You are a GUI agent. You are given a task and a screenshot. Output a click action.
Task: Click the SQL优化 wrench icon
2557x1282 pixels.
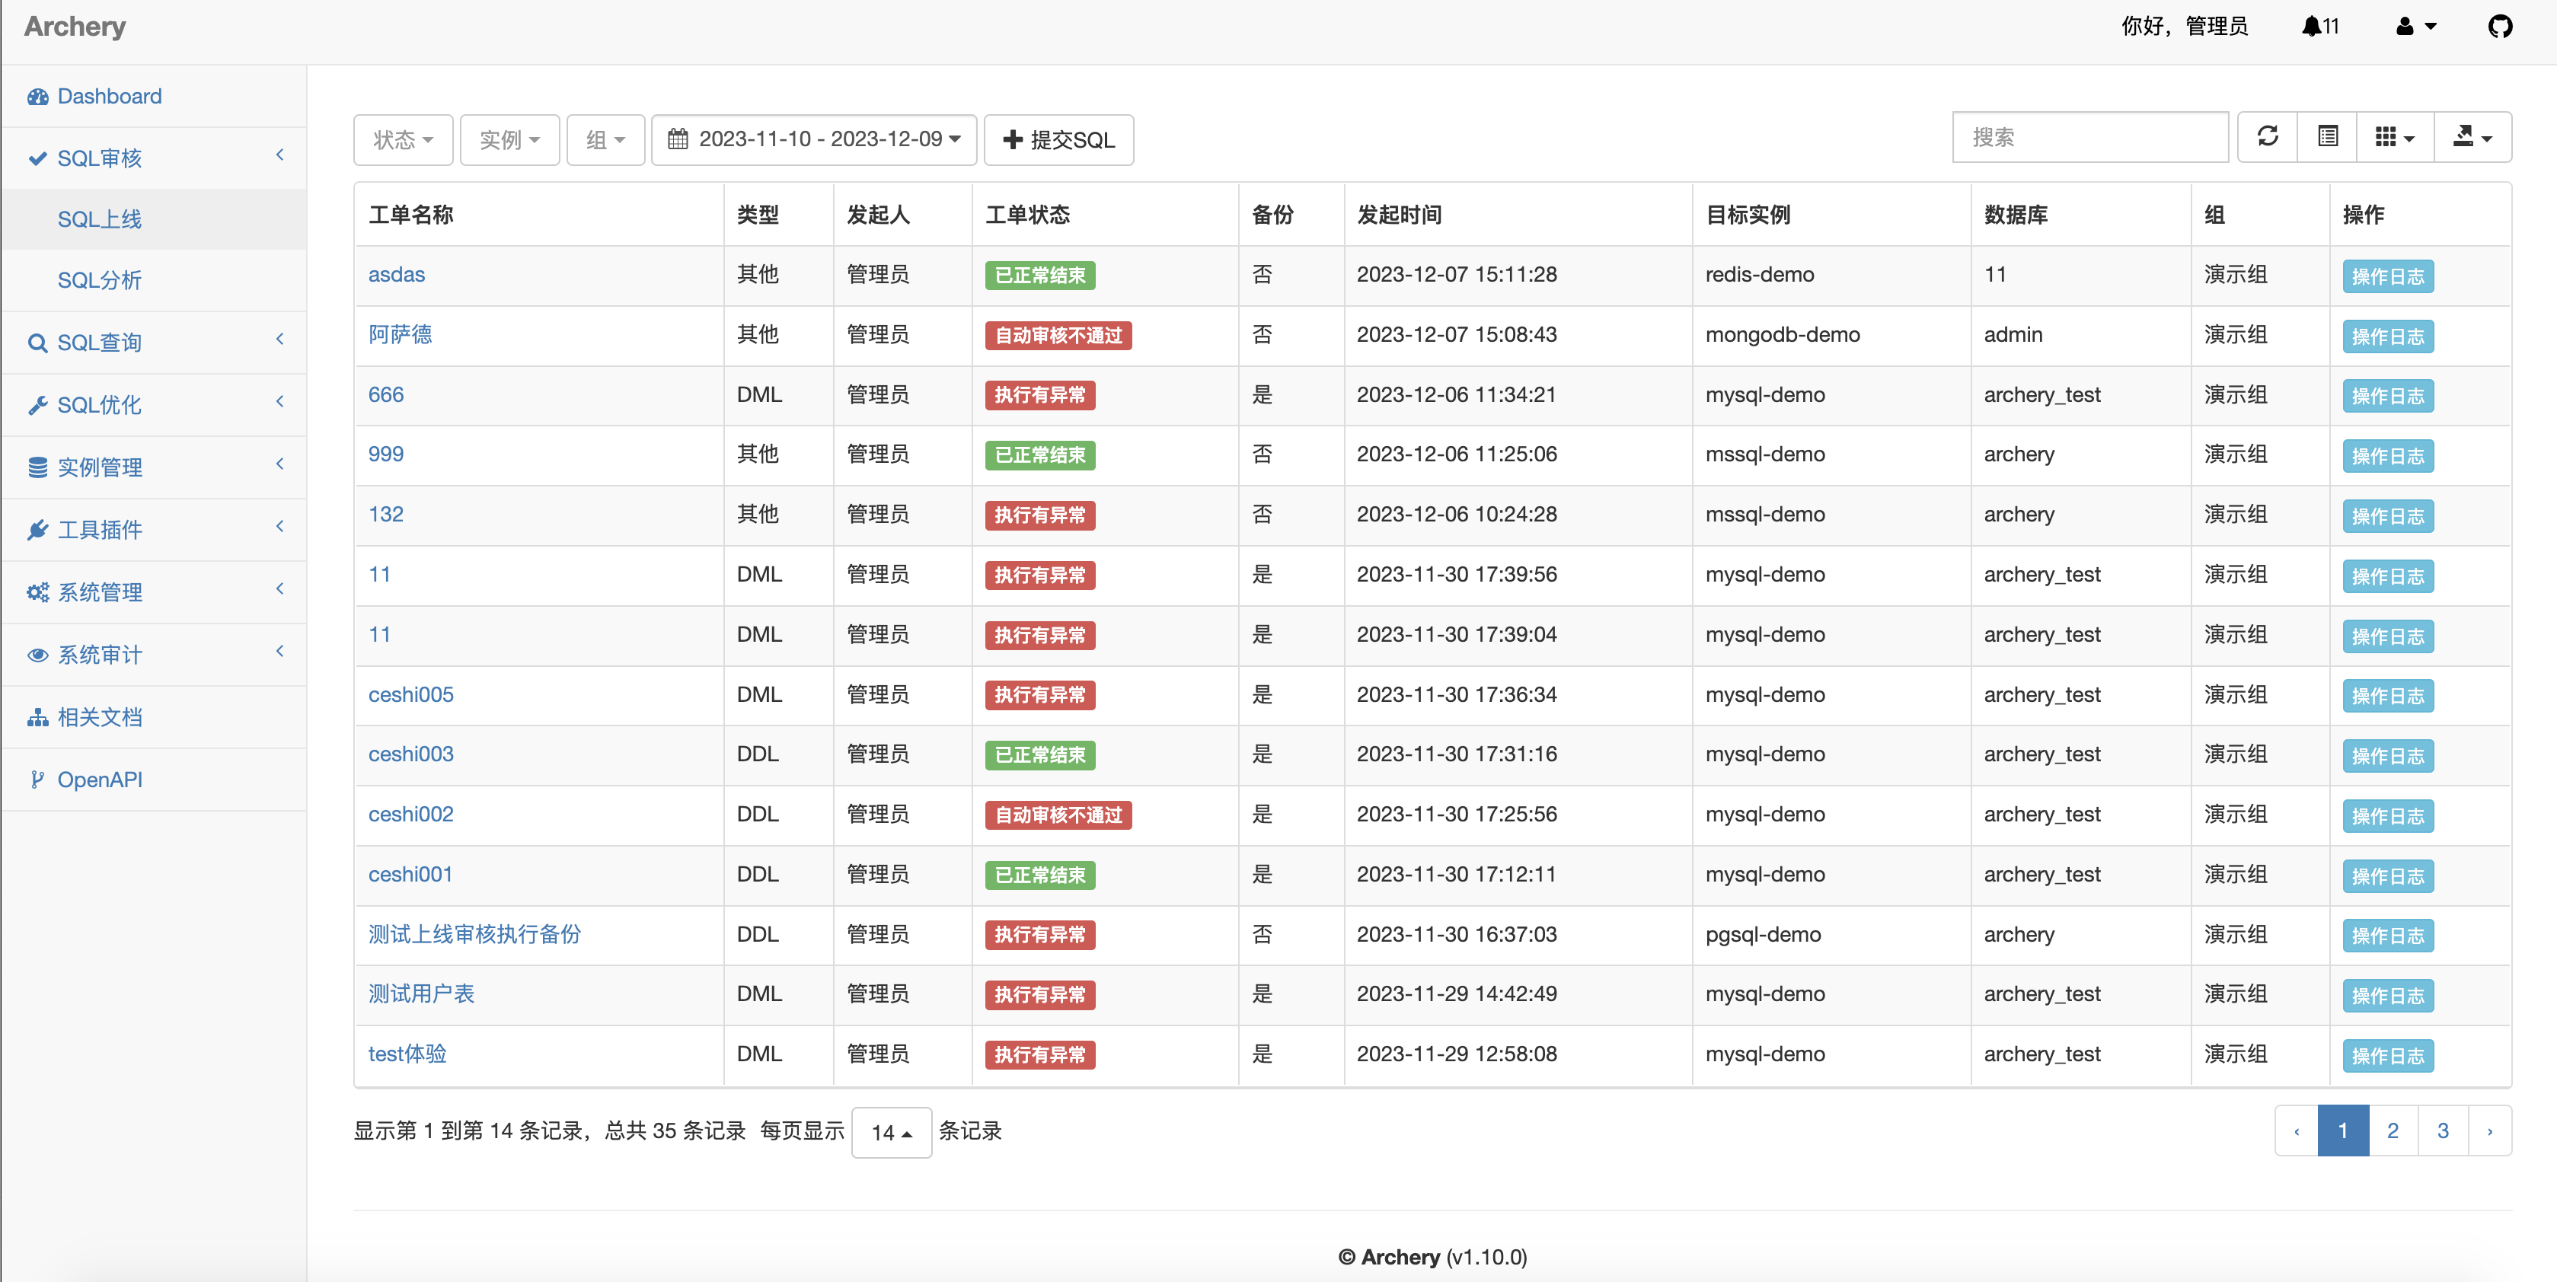tap(38, 405)
